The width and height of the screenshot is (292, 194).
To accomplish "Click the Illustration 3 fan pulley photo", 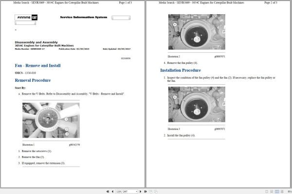I will point(197,104).
